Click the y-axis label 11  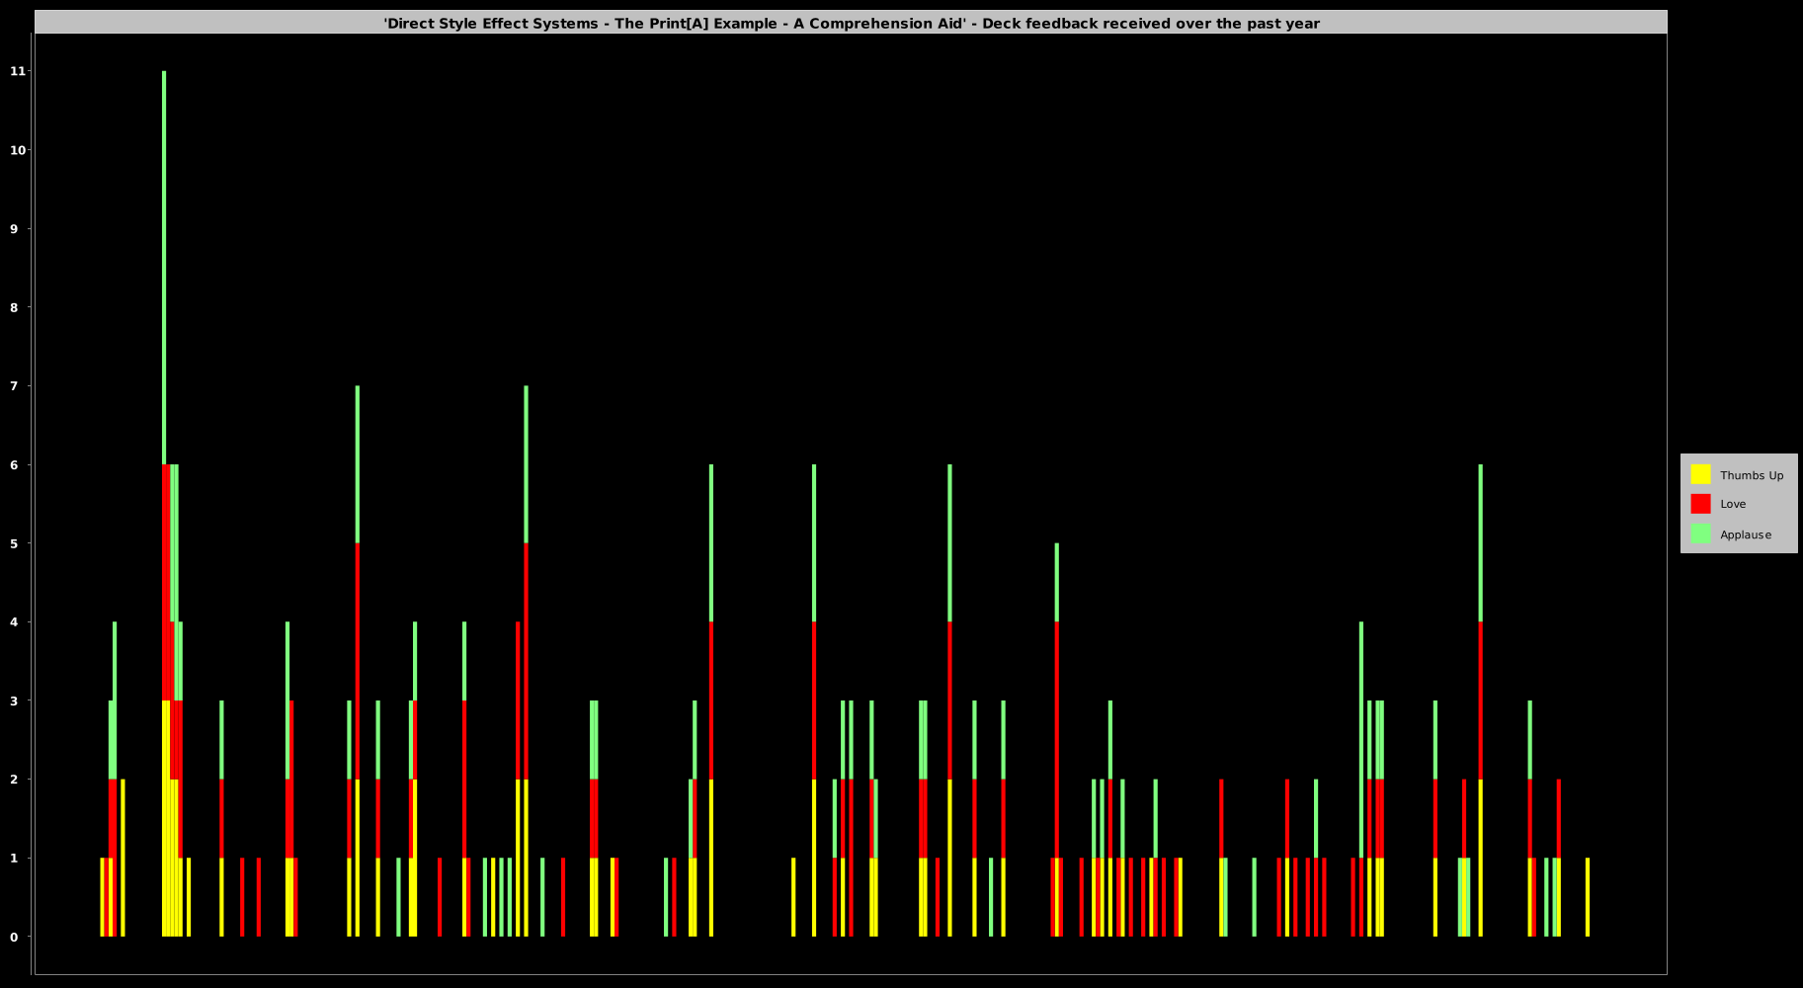tap(18, 71)
